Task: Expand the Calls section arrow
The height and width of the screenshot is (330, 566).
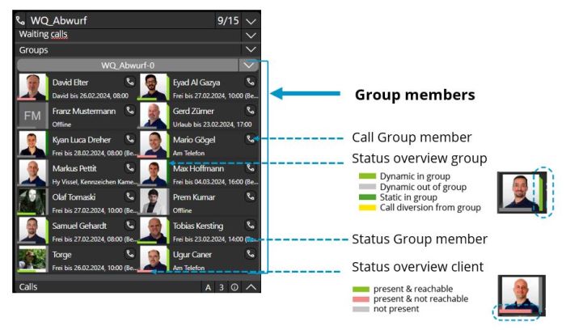Action: tap(251, 287)
